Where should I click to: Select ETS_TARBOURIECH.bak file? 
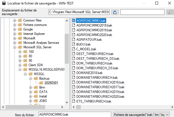click(94, 101)
